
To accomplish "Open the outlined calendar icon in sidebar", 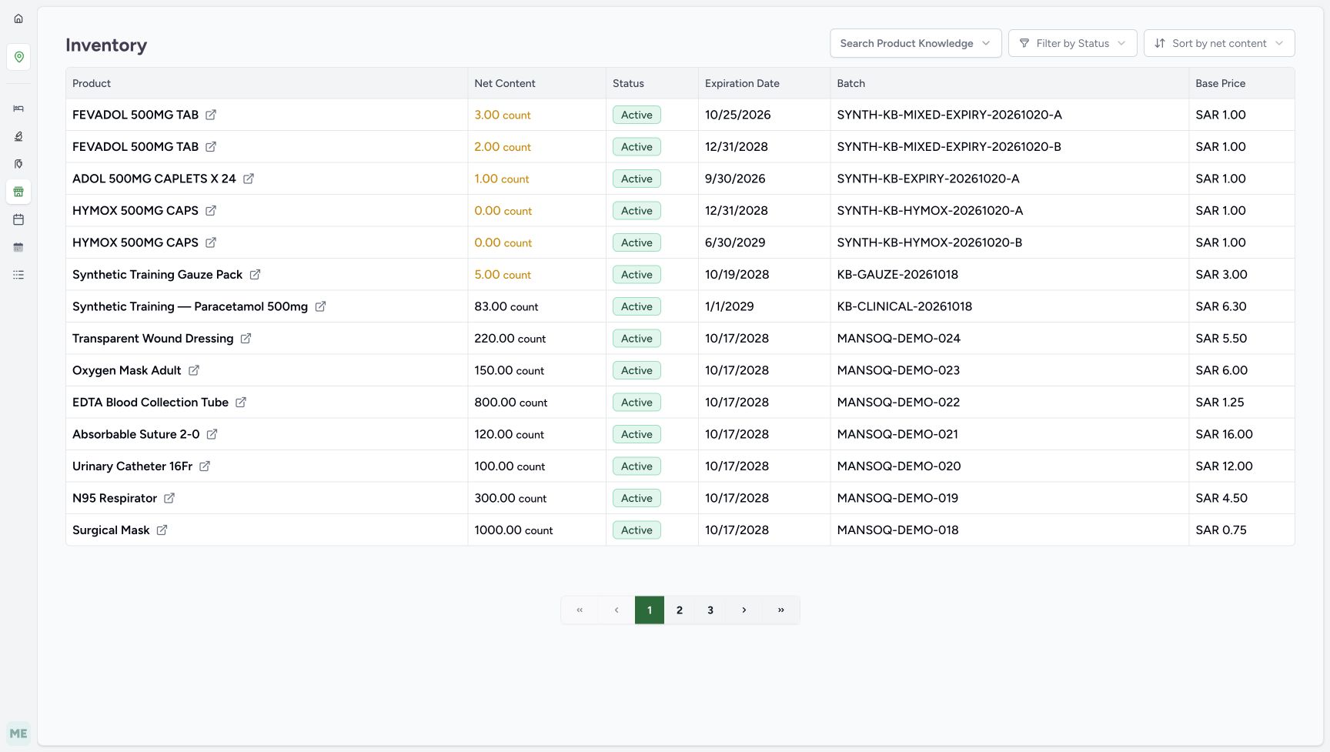I will tap(18, 219).
